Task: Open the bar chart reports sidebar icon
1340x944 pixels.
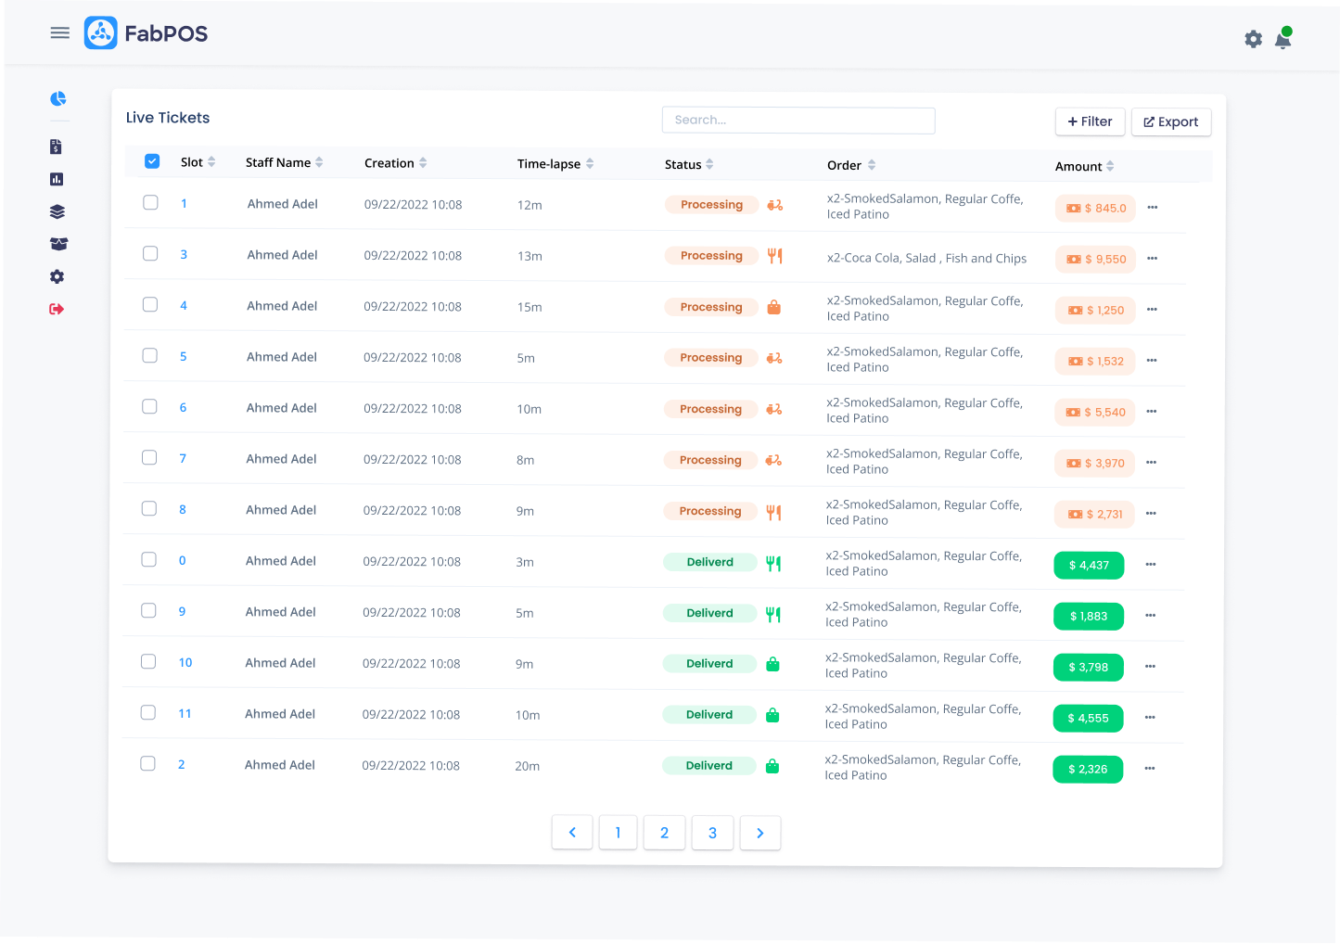Action: click(57, 179)
